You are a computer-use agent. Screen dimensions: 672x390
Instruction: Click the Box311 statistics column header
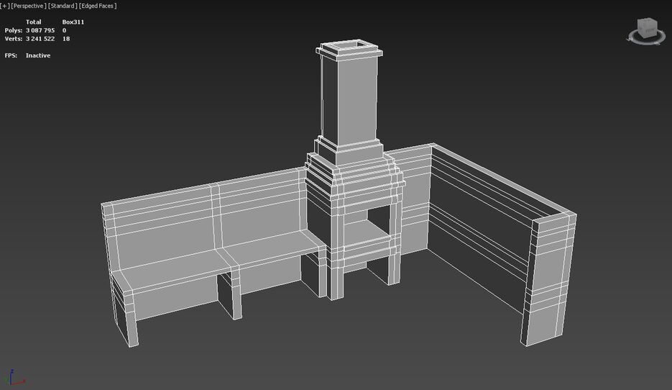coord(73,22)
